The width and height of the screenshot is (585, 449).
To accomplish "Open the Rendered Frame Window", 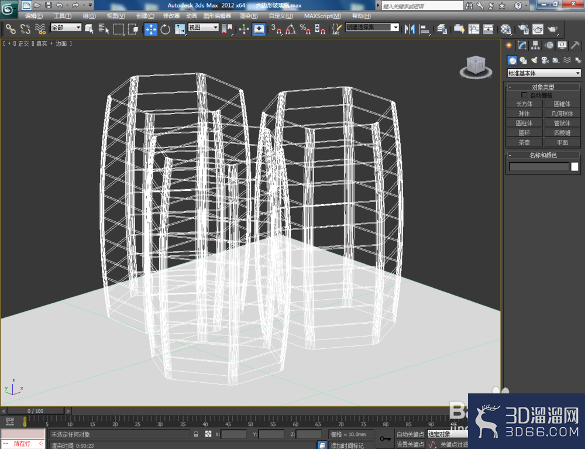I will click(x=538, y=29).
